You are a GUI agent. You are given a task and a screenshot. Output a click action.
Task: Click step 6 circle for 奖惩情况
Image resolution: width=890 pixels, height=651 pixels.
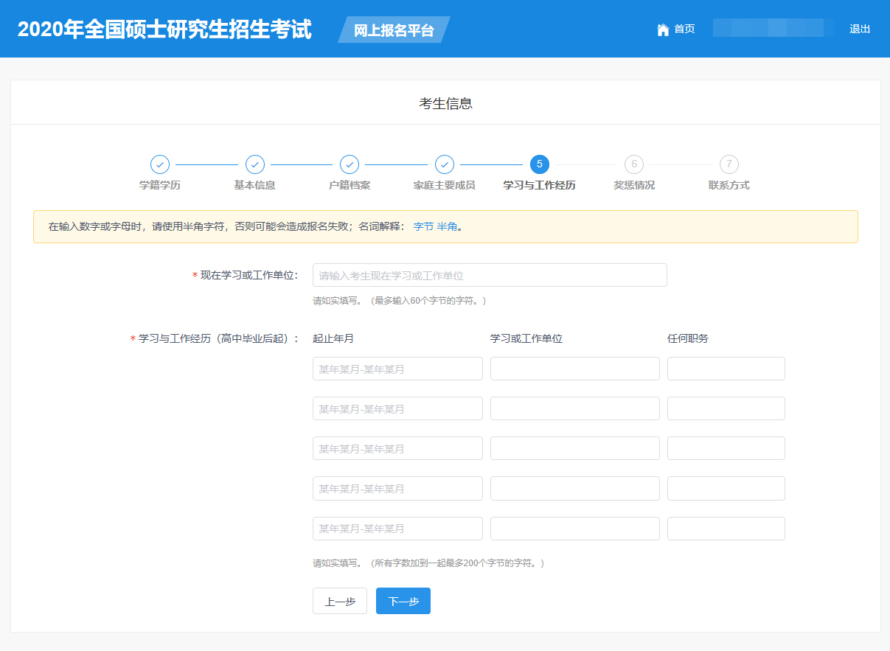(x=634, y=164)
